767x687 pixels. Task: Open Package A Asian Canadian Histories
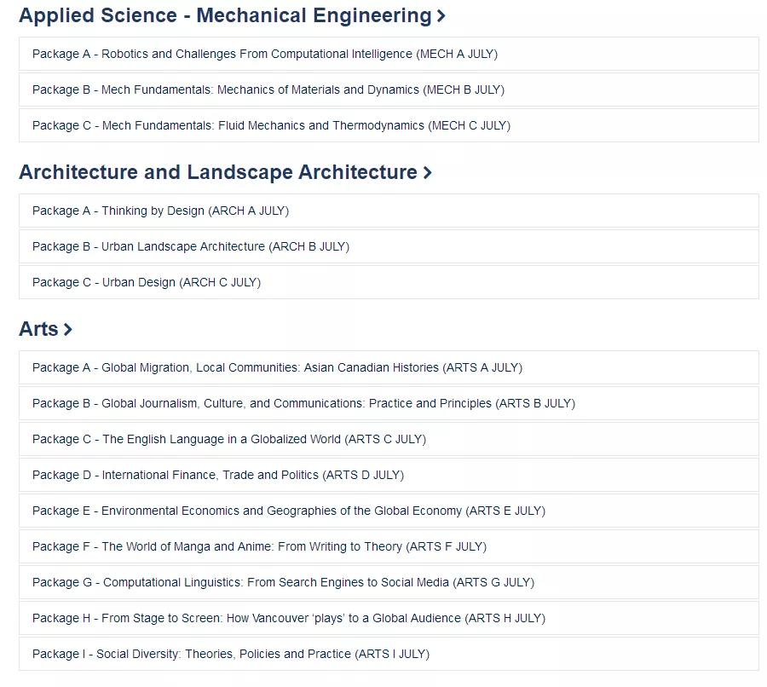(x=389, y=367)
